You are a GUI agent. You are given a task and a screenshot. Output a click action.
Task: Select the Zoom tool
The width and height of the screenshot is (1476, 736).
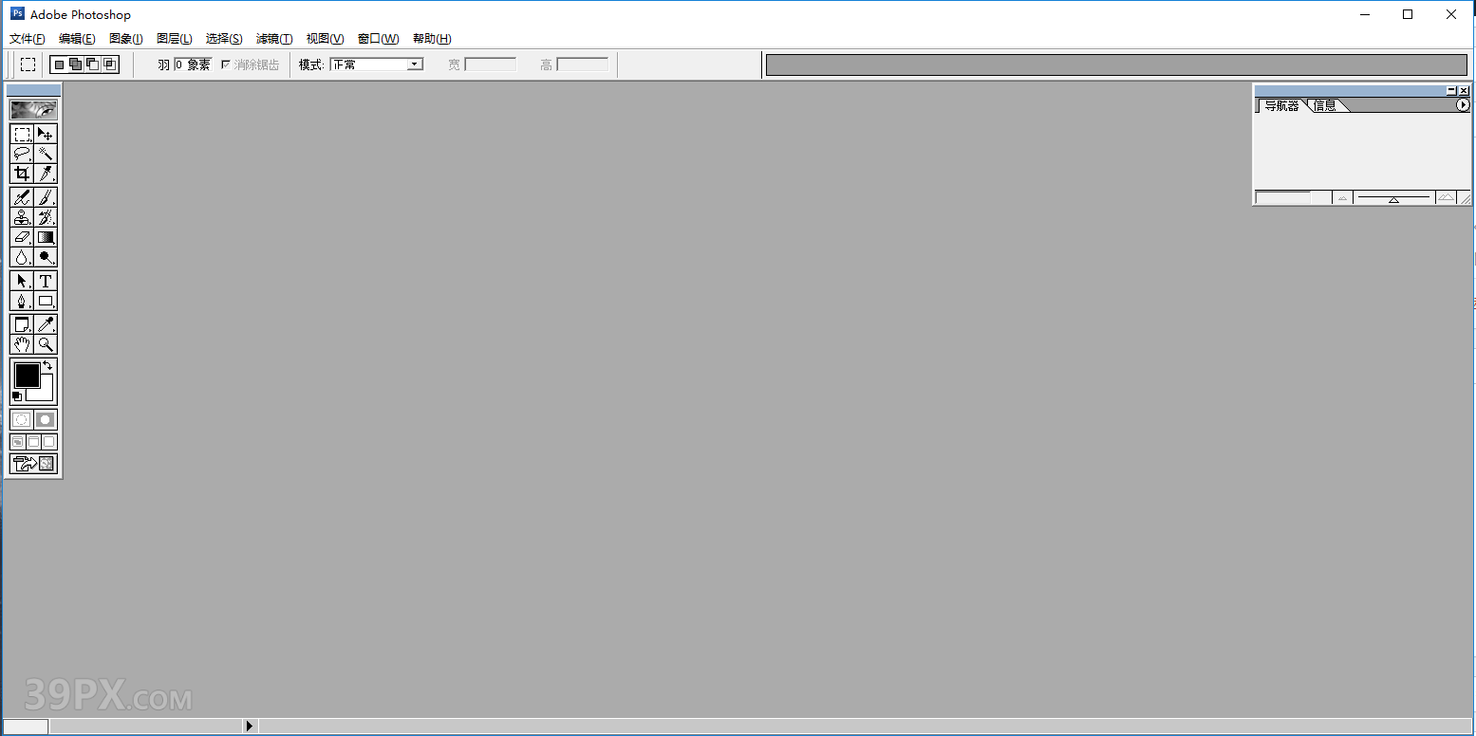pos(45,343)
